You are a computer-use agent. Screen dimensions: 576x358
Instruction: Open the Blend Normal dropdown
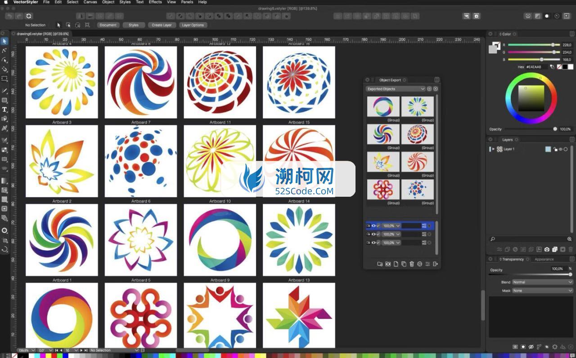pos(542,282)
